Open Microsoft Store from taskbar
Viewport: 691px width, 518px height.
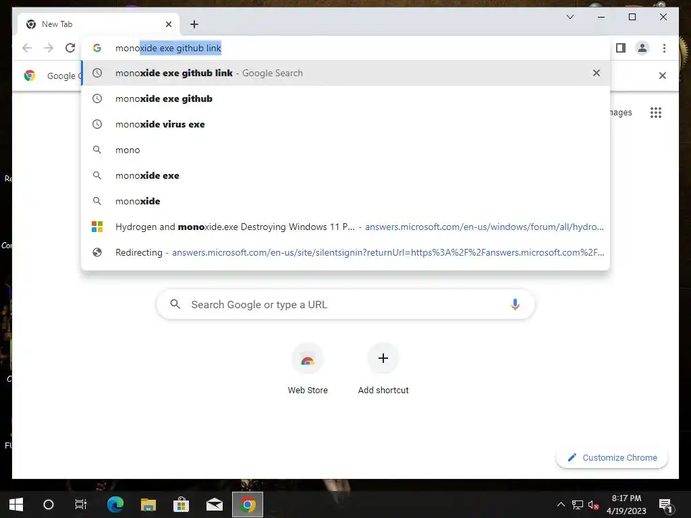coord(181,505)
